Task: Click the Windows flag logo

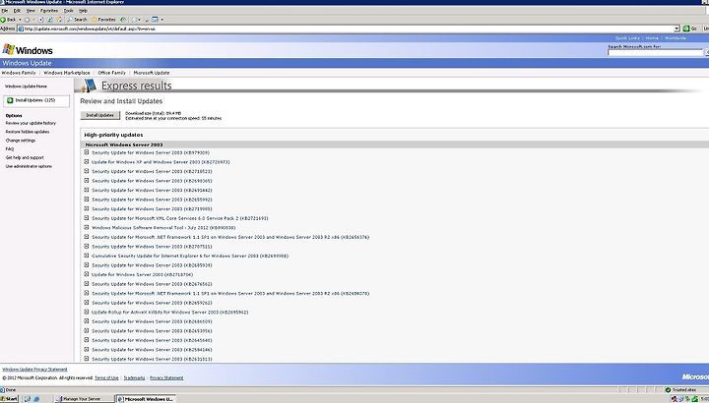Action: 9,49
